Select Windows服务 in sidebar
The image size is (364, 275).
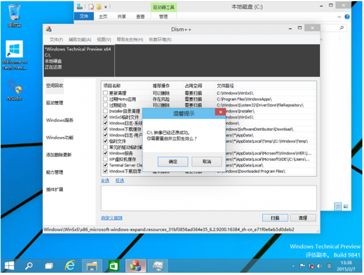click(x=60, y=120)
